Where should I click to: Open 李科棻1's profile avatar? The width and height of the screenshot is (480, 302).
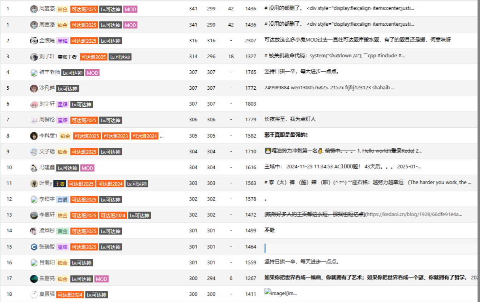34,136
